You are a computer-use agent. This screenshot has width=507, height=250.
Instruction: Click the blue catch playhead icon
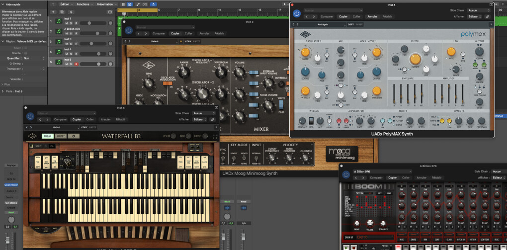tap(154, 4)
